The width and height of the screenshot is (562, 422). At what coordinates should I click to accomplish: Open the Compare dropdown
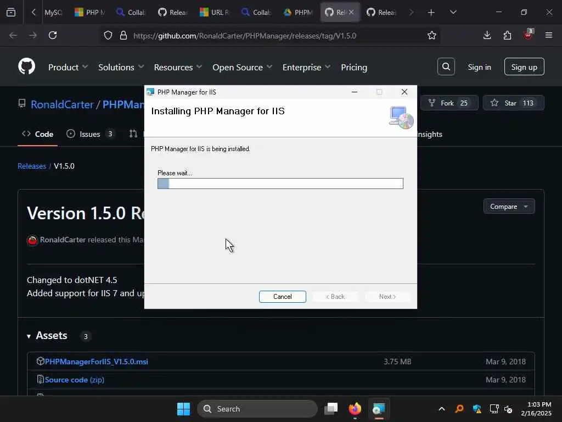pyautogui.click(x=509, y=207)
